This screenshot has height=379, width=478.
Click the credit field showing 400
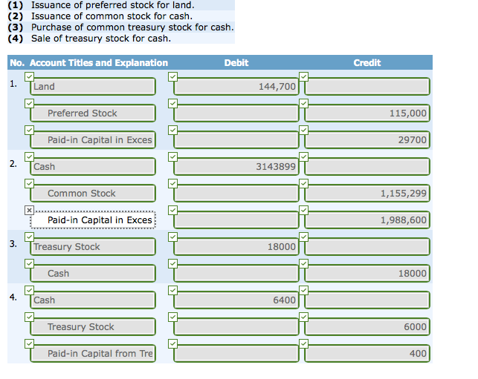coord(367,354)
